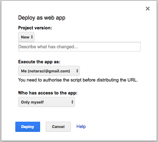Click the Project version label

[35, 28]
